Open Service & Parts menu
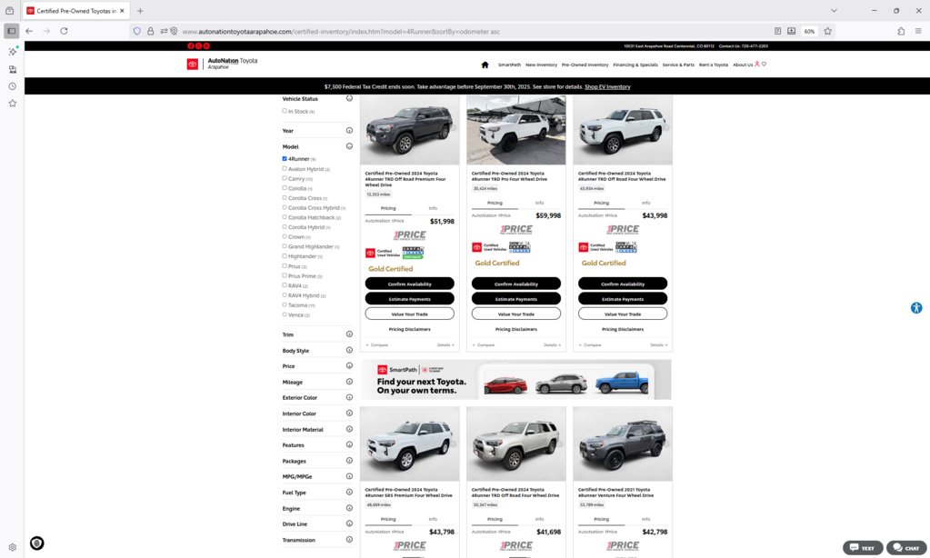The width and height of the screenshot is (930, 558). coord(678,65)
